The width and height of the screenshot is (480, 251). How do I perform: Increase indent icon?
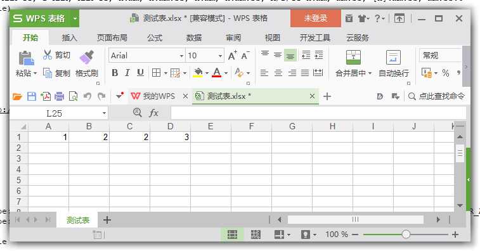(x=319, y=55)
